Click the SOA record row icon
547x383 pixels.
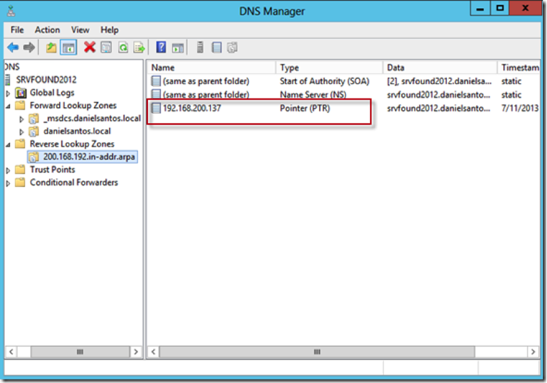point(156,81)
